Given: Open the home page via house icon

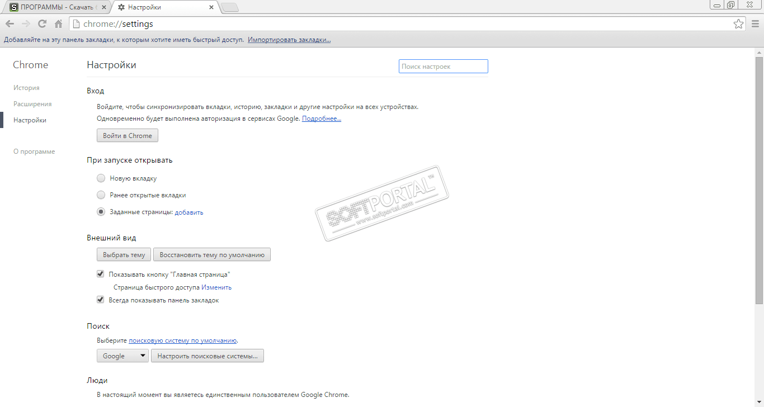Looking at the screenshot, I should click(58, 24).
